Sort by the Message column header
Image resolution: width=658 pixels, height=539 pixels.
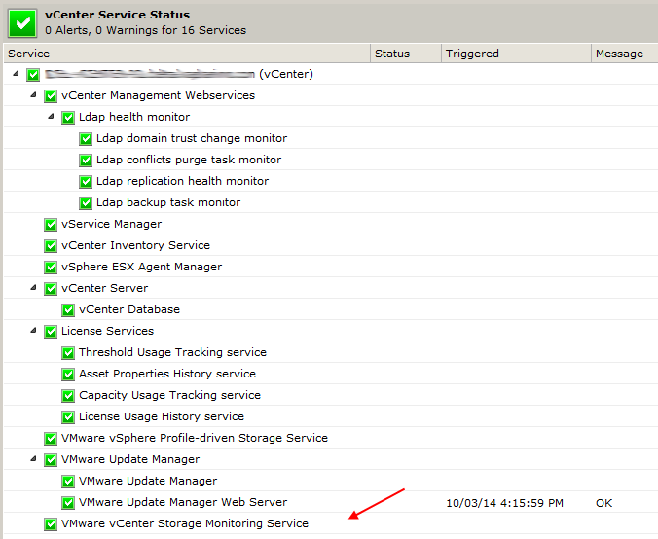click(625, 54)
